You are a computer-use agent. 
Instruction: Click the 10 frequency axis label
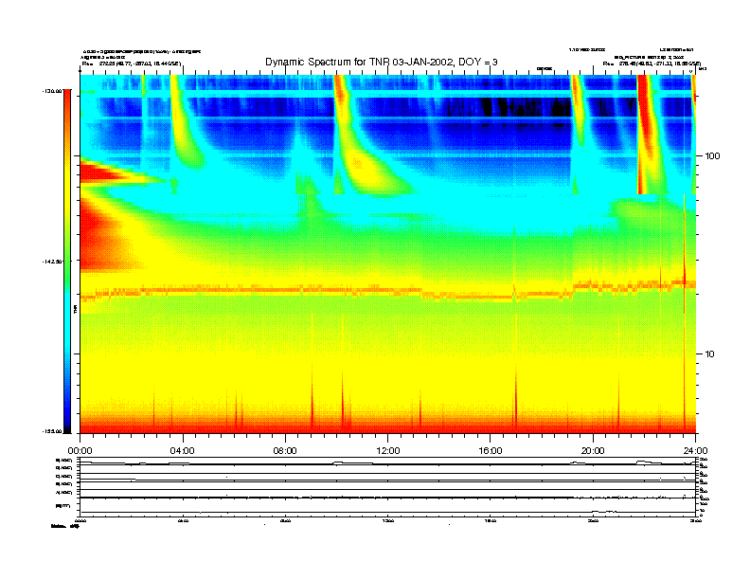pos(709,354)
